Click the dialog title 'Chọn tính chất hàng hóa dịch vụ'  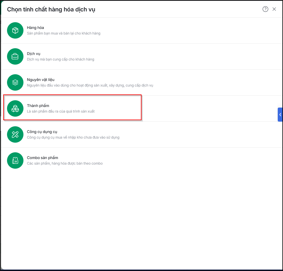(x=51, y=9)
